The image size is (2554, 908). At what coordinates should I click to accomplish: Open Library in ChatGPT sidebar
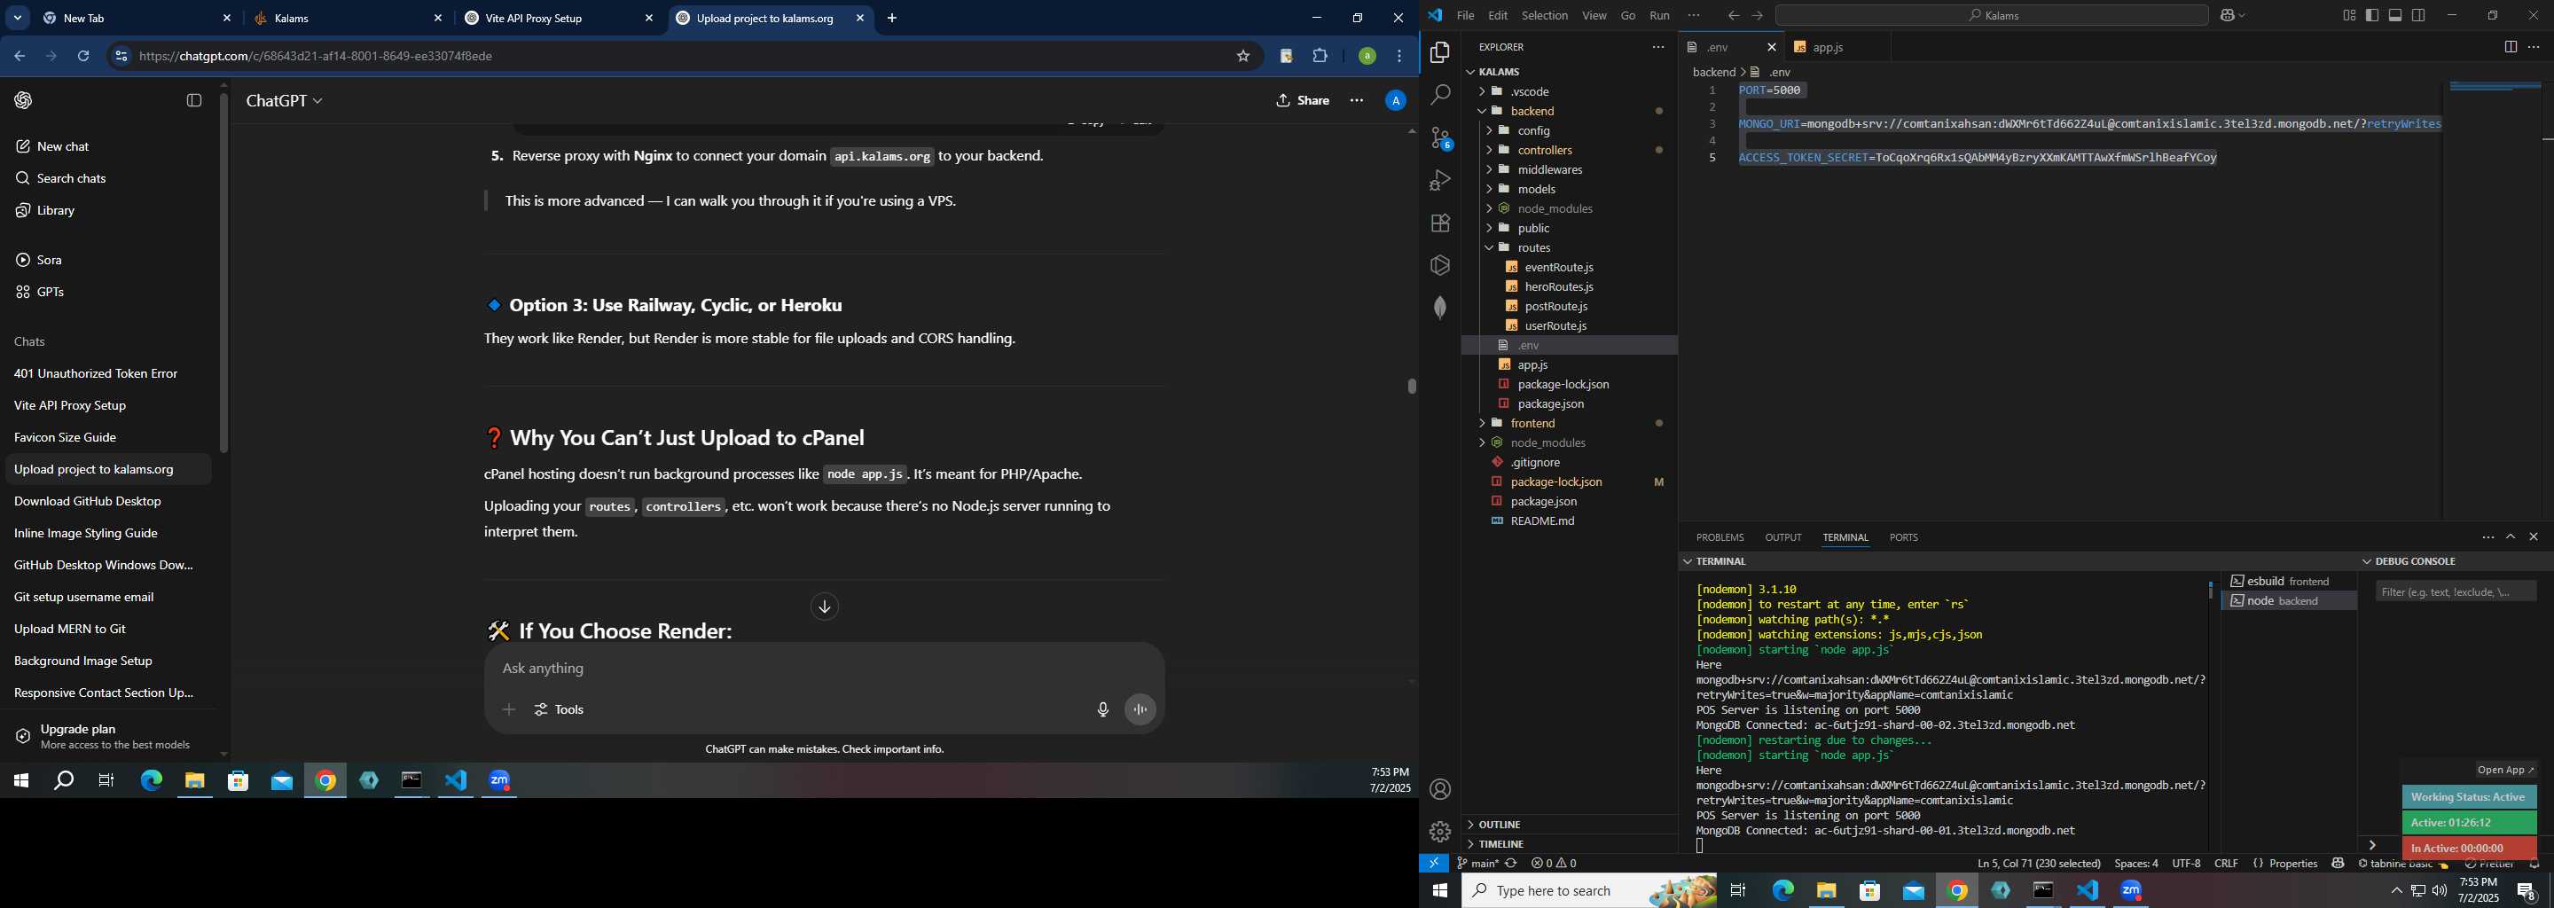(x=56, y=210)
